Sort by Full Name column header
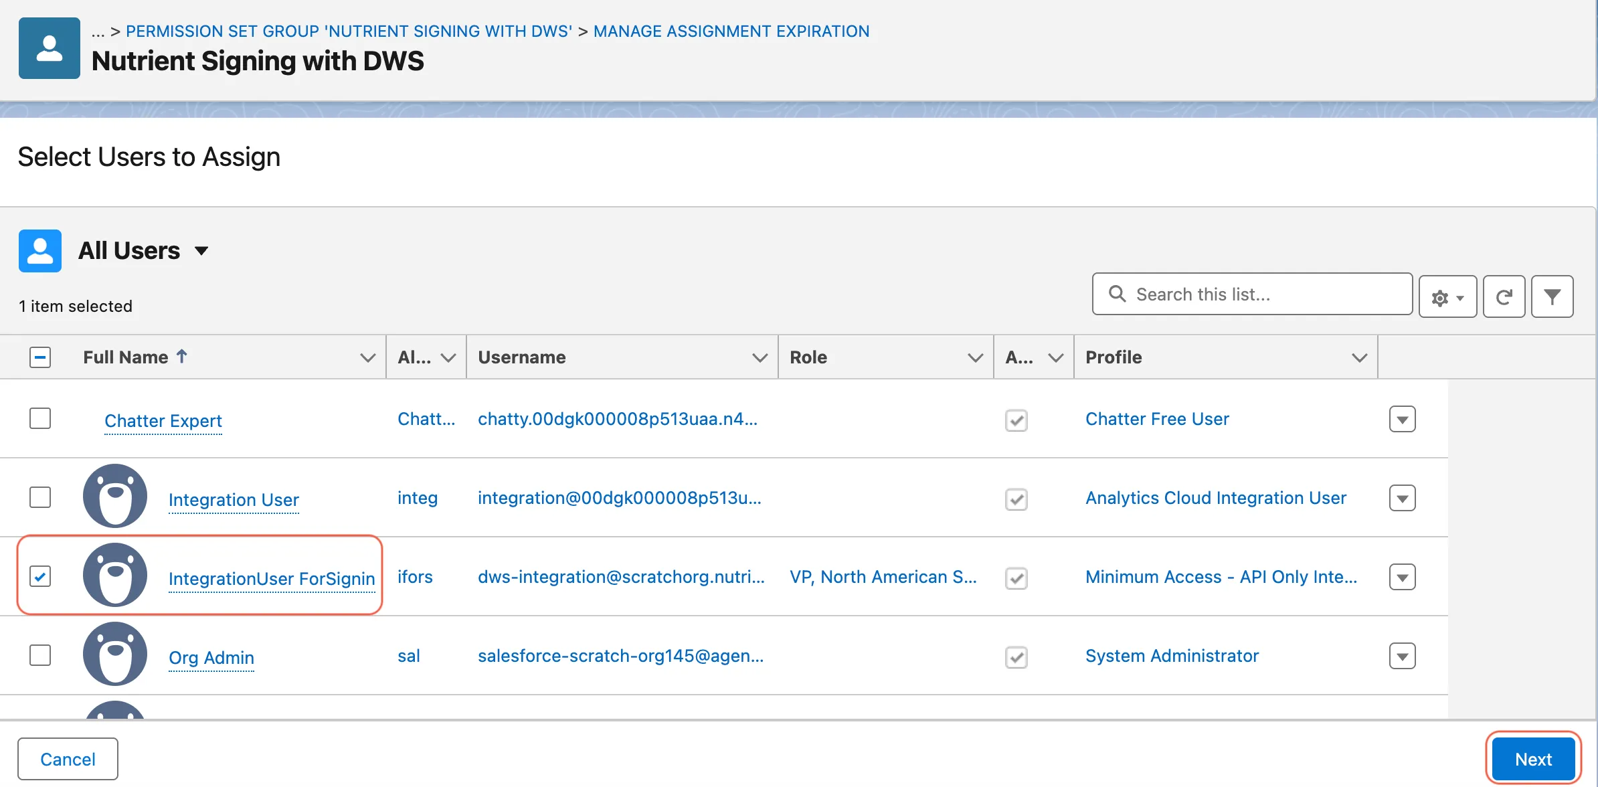This screenshot has height=787, width=1598. pos(125,357)
